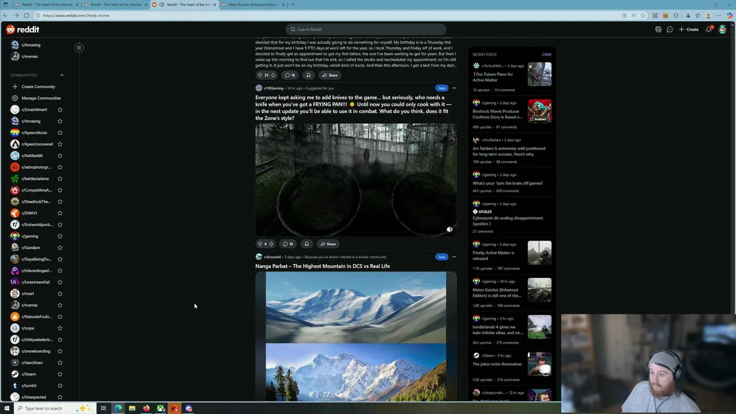This screenshot has width=736, height=414.
Task: Click Windows taskbar search box
Action: [x=55, y=408]
